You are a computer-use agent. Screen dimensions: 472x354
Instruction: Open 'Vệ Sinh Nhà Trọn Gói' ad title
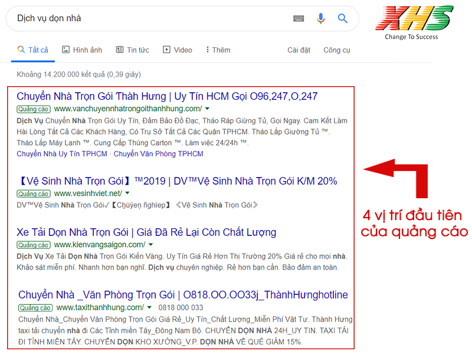point(178,181)
